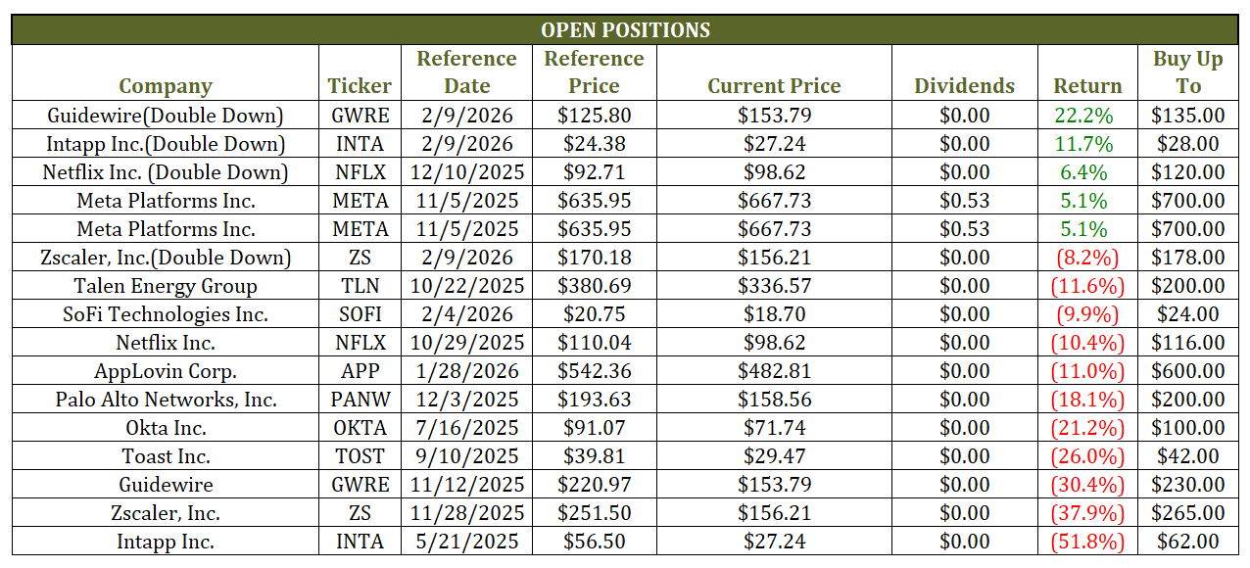Click the Toast Inc. company cell

click(x=166, y=456)
